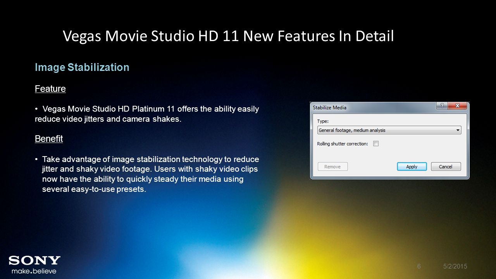Click the slide title 'Vegas Movie Studio HD 11 New Features In Detail'
Screen dimensions: 496x279
pos(228,36)
